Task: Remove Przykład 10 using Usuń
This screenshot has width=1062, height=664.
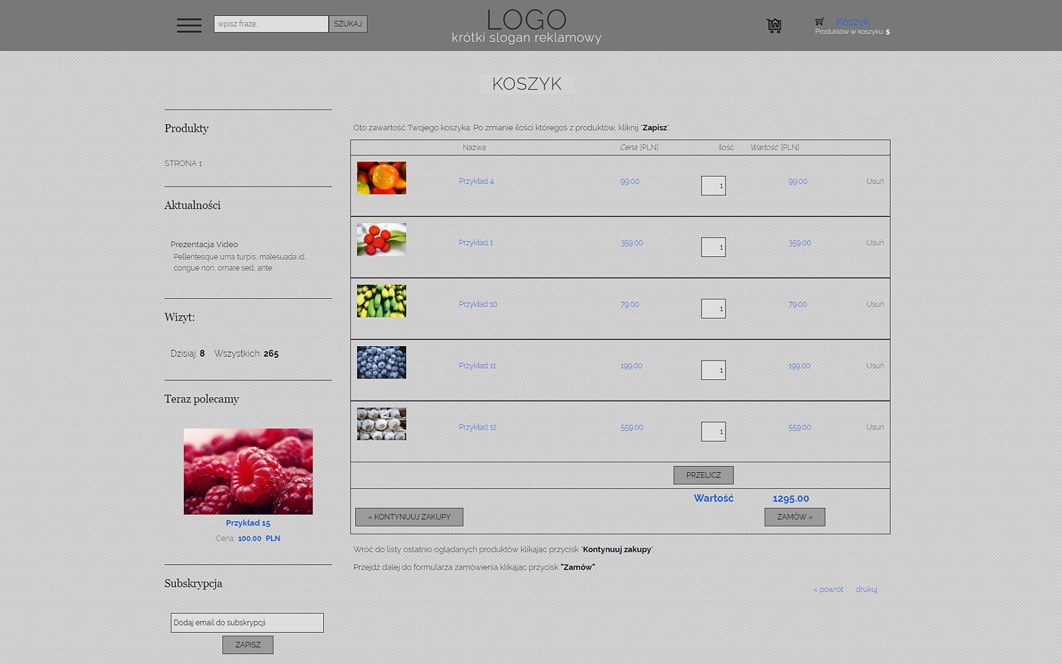Action: [x=874, y=304]
